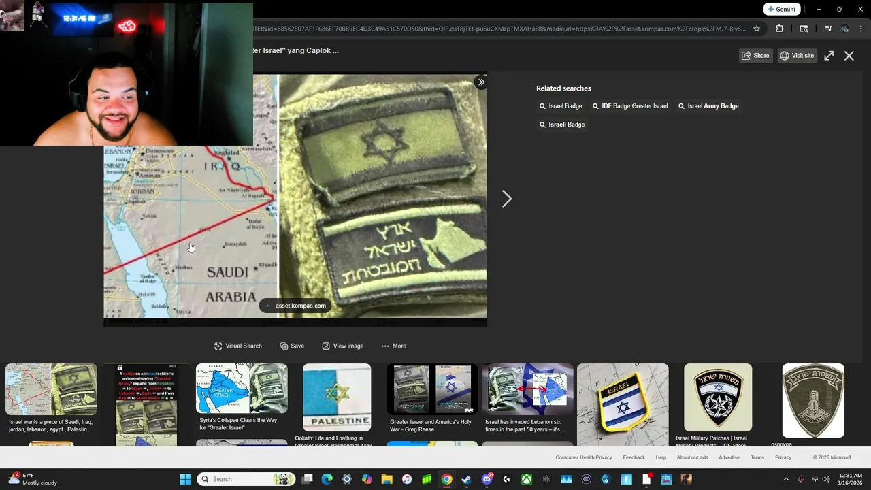Screen dimensions: 871x490
Task: Expand the image viewer to fullscreen
Action: click(x=829, y=56)
